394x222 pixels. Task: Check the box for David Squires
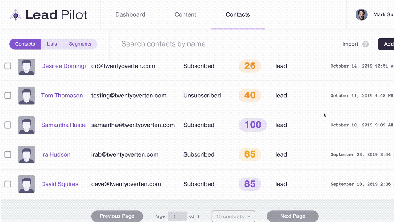(x=8, y=184)
